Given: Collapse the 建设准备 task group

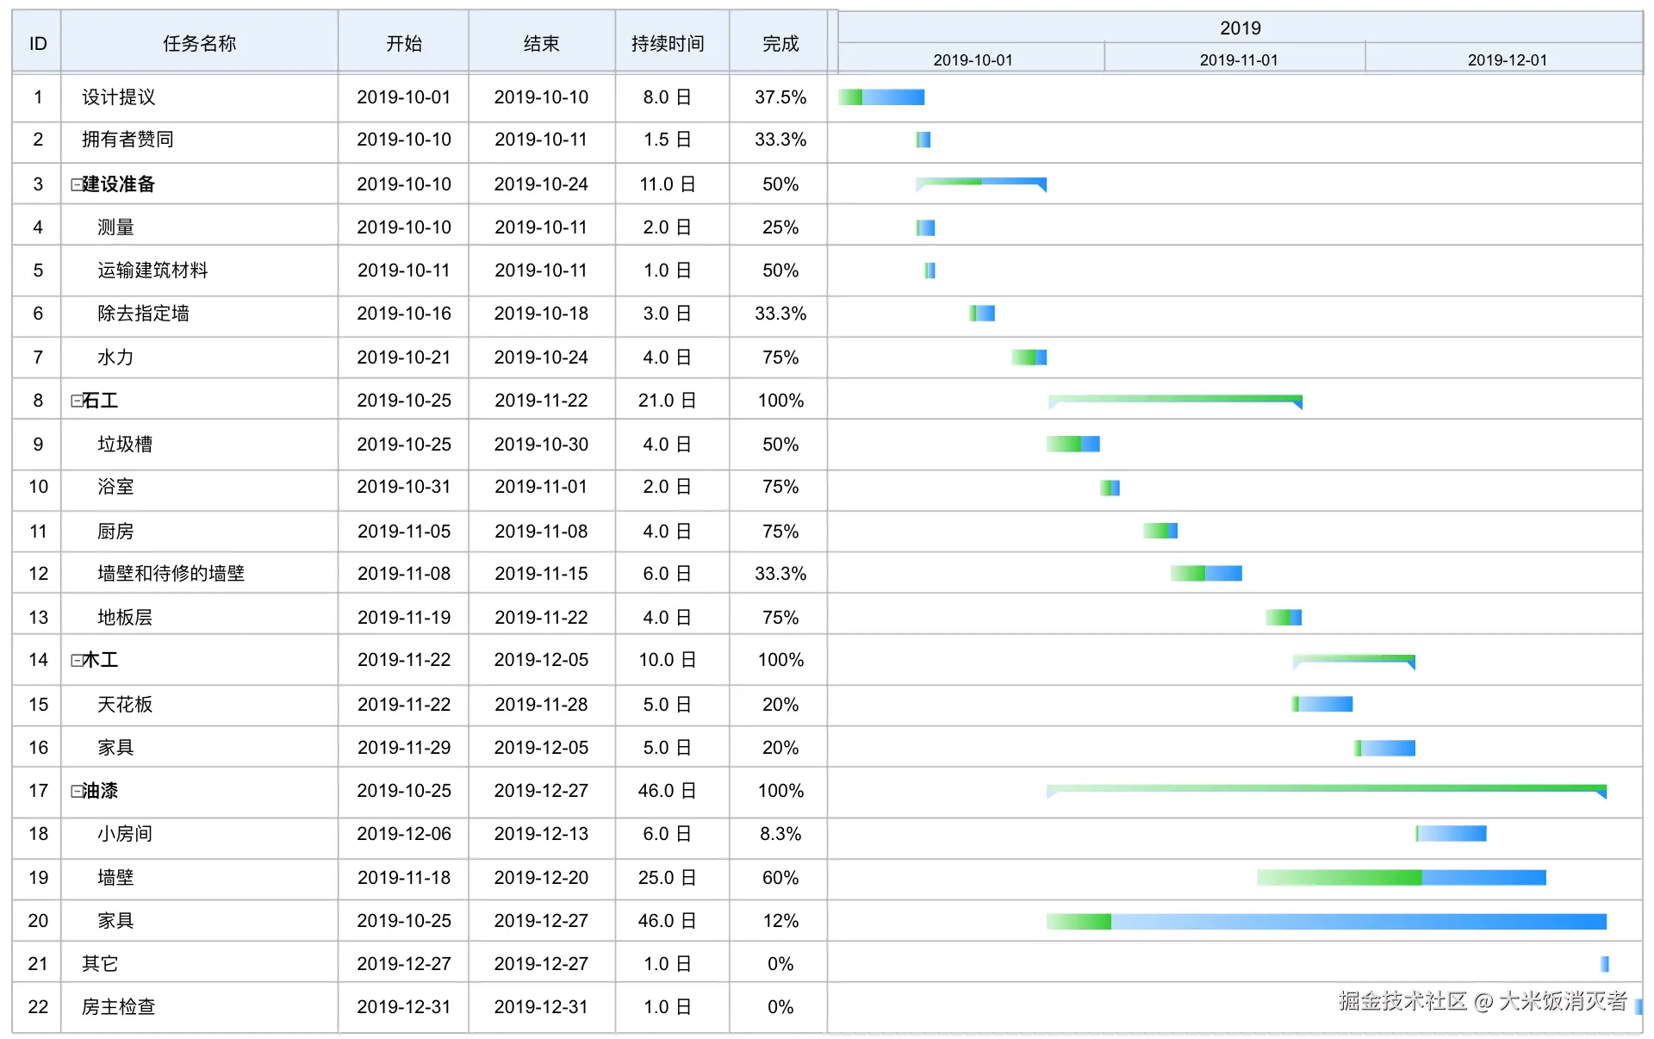Looking at the screenshot, I should pyautogui.click(x=76, y=184).
